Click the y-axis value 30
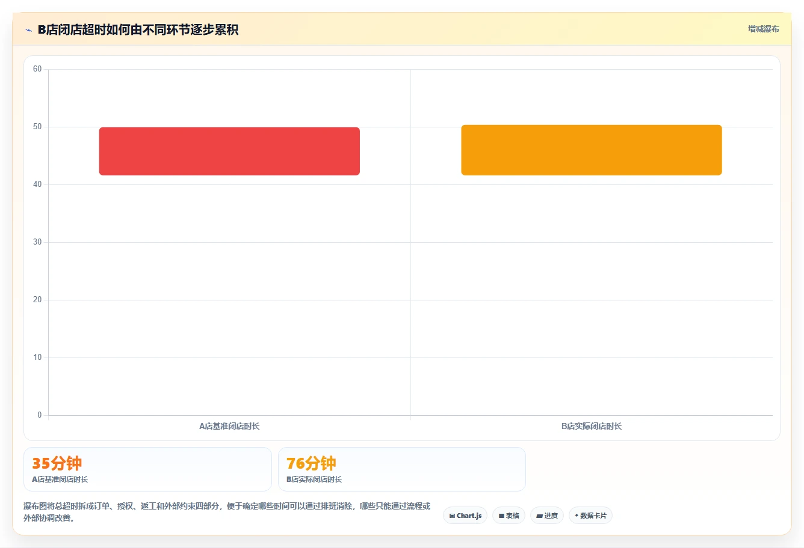 coord(37,242)
